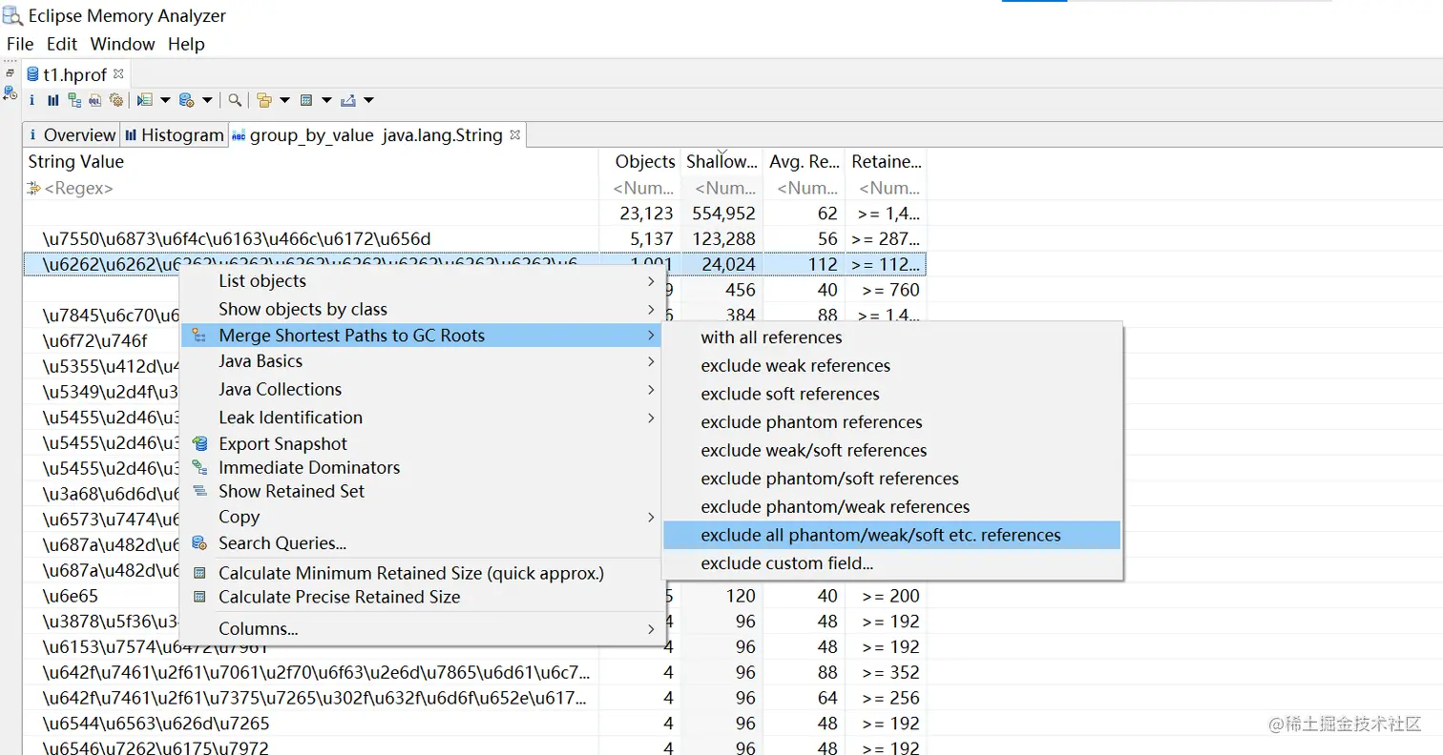Open the Overview pane via toolbar 'i' icon
This screenshot has width=1443, height=755.
click(31, 100)
